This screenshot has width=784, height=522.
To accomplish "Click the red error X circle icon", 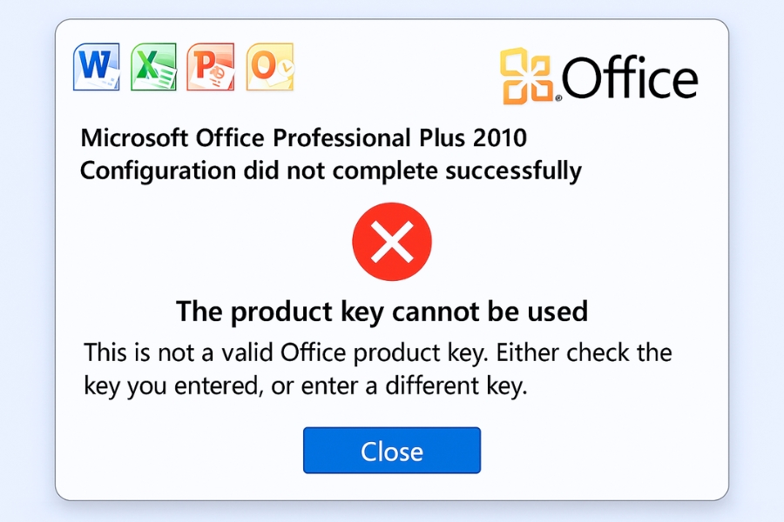I will click(392, 242).
